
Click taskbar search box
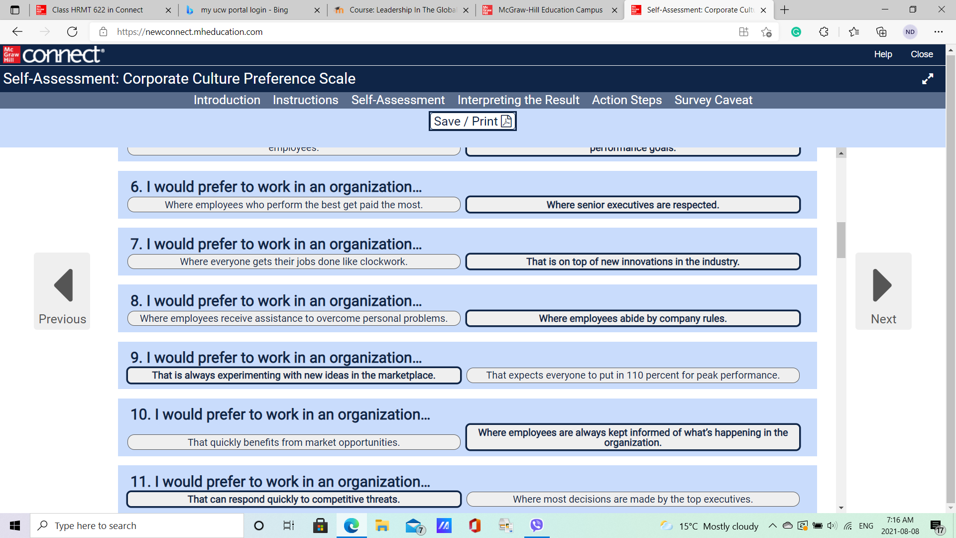coord(137,526)
